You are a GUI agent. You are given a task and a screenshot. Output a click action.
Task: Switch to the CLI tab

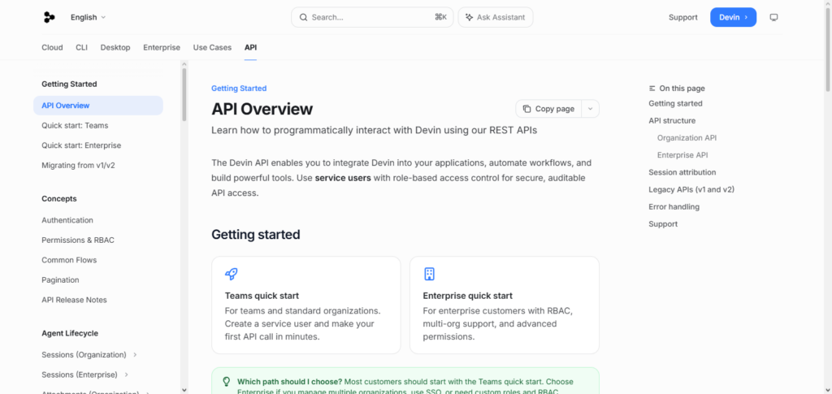(82, 47)
